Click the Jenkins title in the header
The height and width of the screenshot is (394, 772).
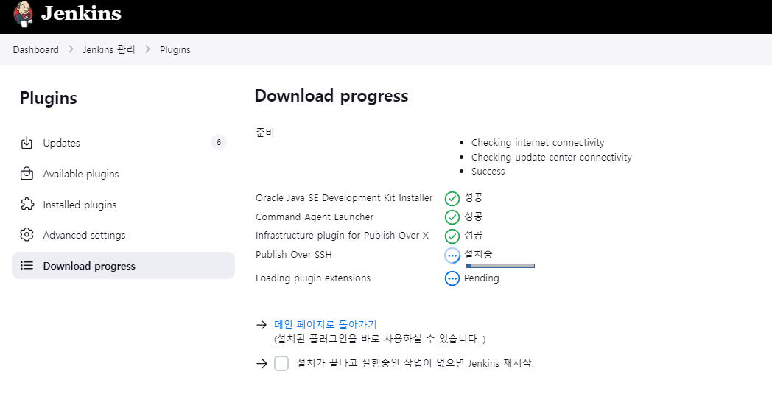81,13
